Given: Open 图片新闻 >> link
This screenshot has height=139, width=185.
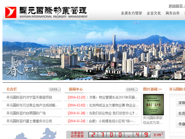Looking at the screenshot, I should [x=152, y=89].
